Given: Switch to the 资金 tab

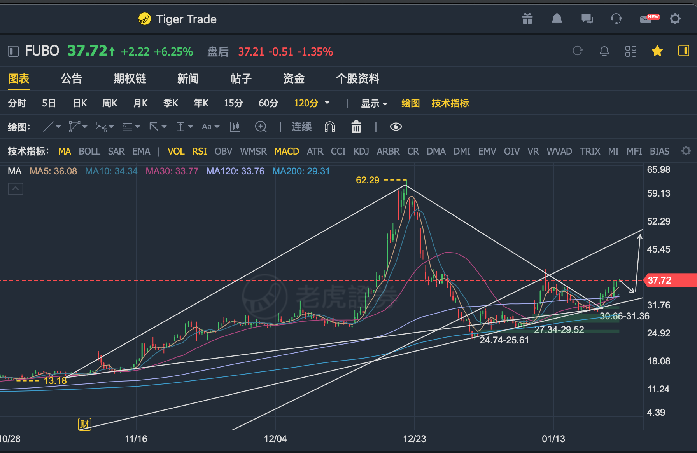Looking at the screenshot, I should click(x=294, y=78).
